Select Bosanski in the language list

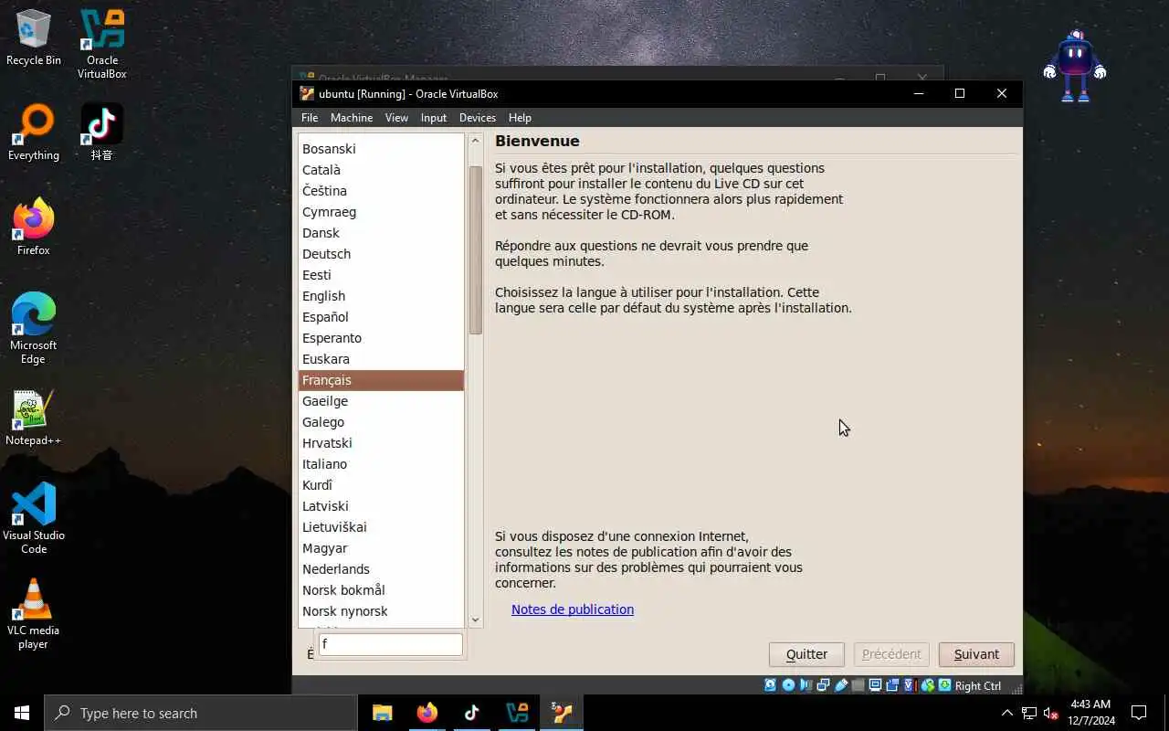pyautogui.click(x=381, y=149)
